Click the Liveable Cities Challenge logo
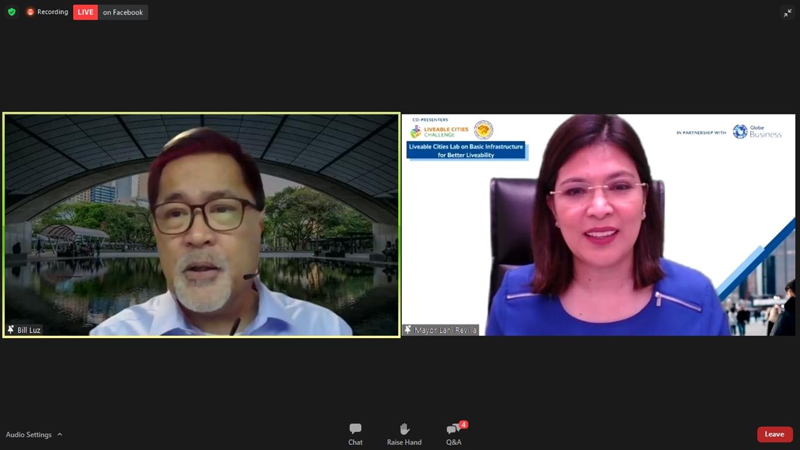 [x=439, y=131]
